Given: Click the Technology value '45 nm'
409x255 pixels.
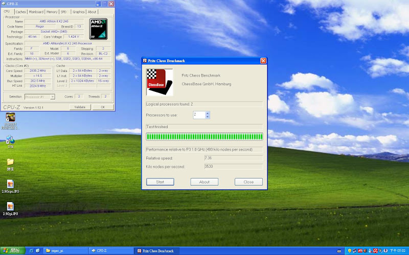Looking at the screenshot, I should coord(32,37).
